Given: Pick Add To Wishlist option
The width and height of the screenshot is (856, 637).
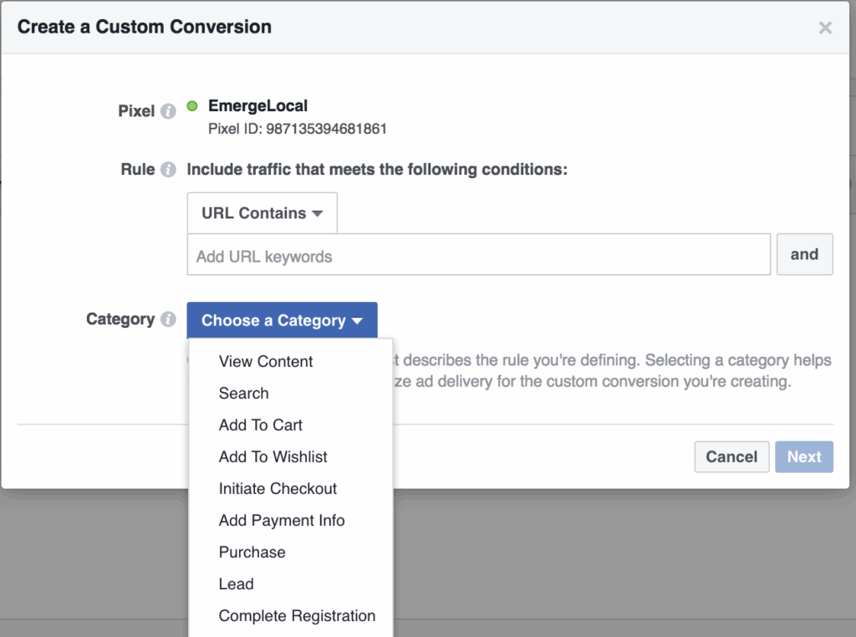Looking at the screenshot, I should coord(273,456).
